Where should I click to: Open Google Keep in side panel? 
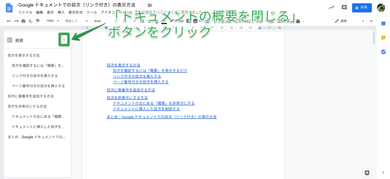[x=383, y=38]
